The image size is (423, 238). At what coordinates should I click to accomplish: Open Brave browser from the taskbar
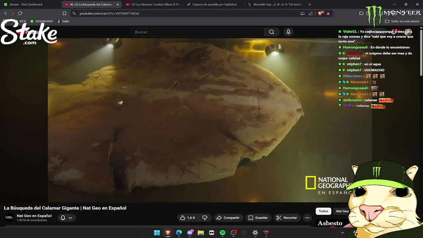(168, 233)
